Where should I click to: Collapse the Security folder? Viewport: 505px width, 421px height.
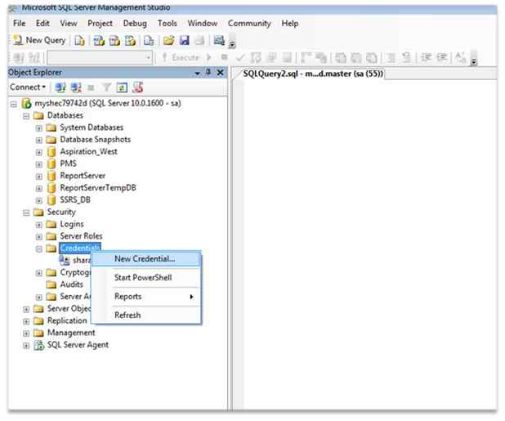coord(26,213)
